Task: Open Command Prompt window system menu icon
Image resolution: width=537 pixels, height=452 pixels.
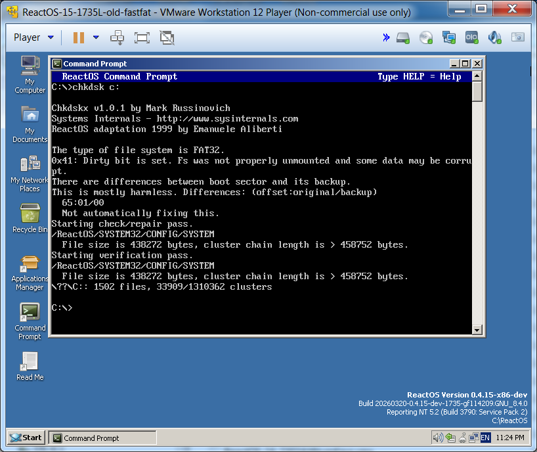Action: tap(57, 64)
